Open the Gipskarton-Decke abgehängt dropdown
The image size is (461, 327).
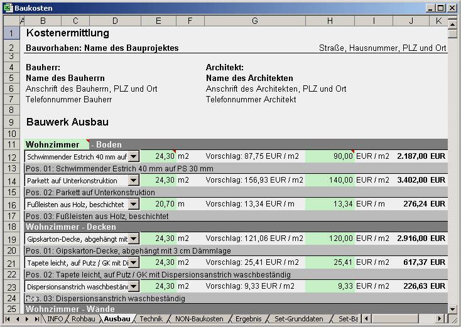click(134, 239)
